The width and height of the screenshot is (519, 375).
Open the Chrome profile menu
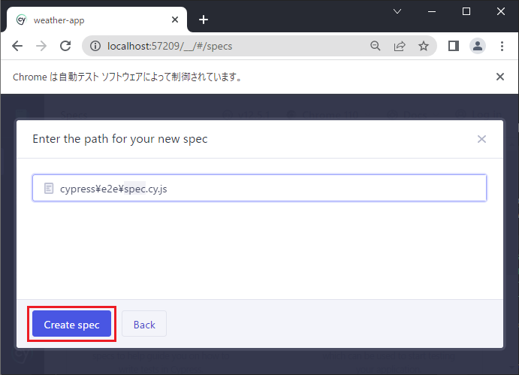click(x=477, y=46)
